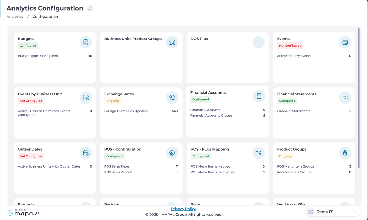Click 'POS Sales Periods' text
This screenshot has width=368, height=220.
tap(118, 172)
